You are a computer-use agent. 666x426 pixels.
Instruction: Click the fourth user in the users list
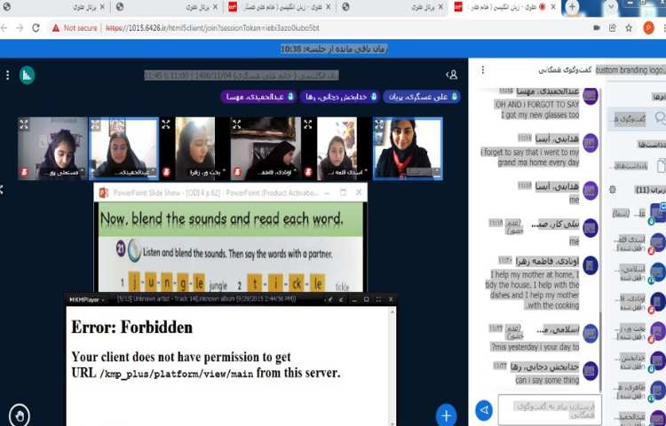click(x=641, y=303)
